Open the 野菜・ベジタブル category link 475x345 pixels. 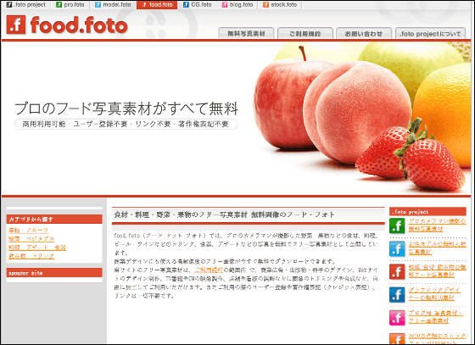click(x=31, y=239)
